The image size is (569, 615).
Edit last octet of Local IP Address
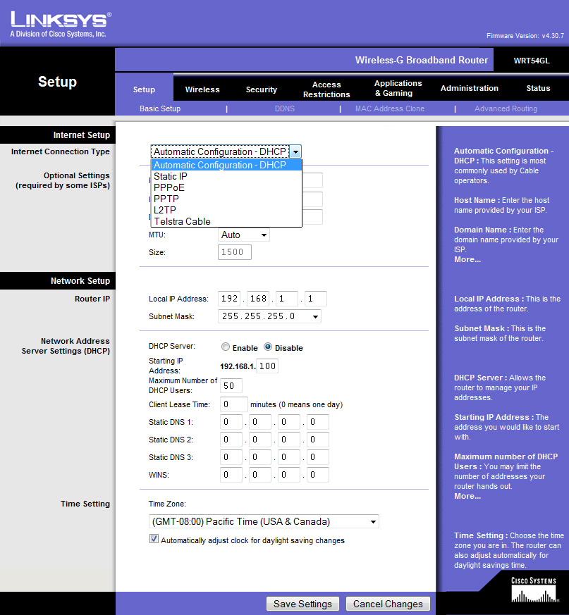click(316, 299)
